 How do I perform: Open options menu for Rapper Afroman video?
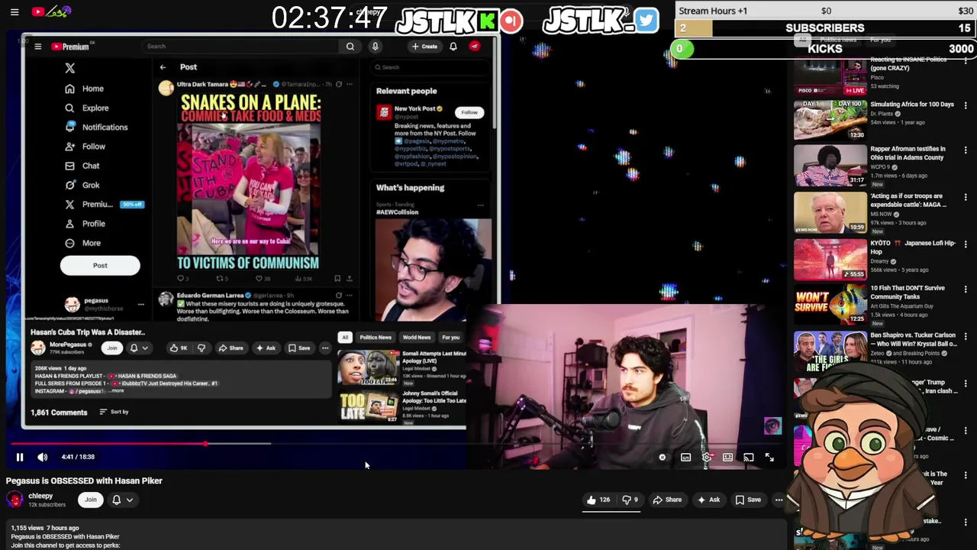[966, 150]
